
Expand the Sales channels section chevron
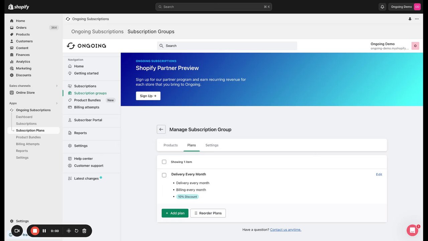click(x=57, y=86)
